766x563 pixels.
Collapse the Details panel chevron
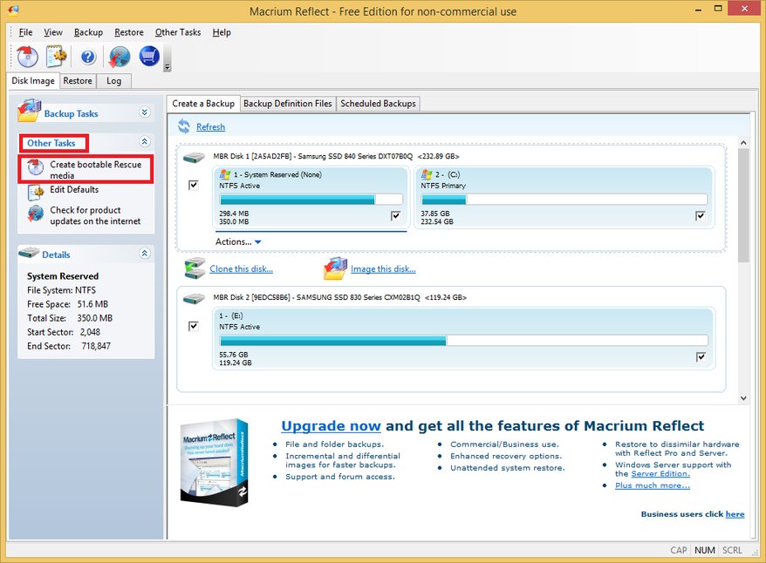pos(145,254)
